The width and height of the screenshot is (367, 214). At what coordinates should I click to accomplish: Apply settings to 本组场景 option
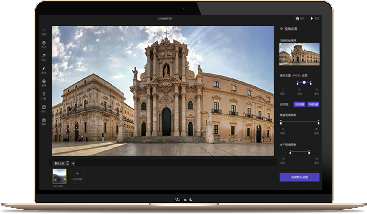coord(299,104)
